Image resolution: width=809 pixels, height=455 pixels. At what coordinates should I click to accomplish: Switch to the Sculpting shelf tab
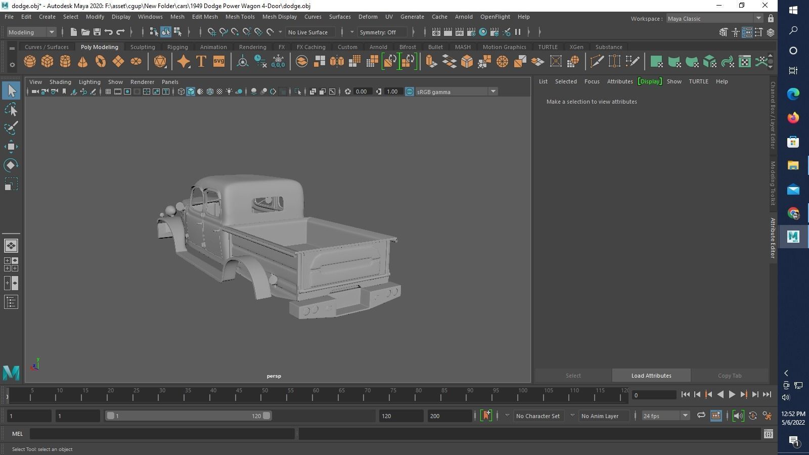pos(143,47)
